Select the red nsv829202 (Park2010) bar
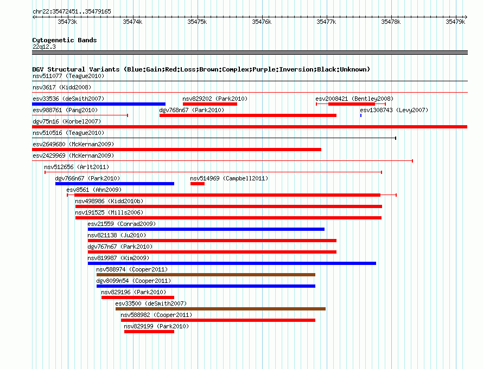483x369 pixels. 210,104
